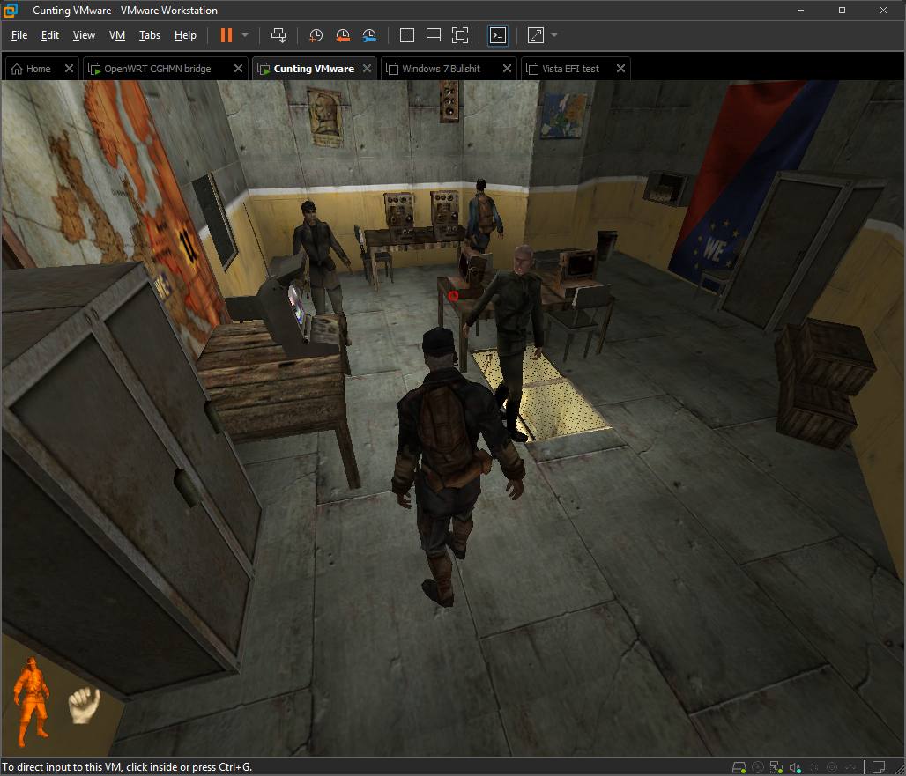The width and height of the screenshot is (906, 776).
Task: Close the Windows 7 Bullshit tab
Action: click(507, 68)
